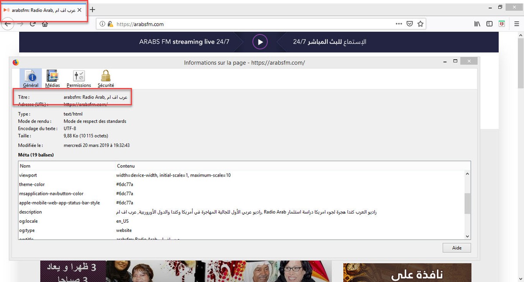This screenshot has width=524, height=282.
Task: Reload the current page
Action: click(x=32, y=24)
